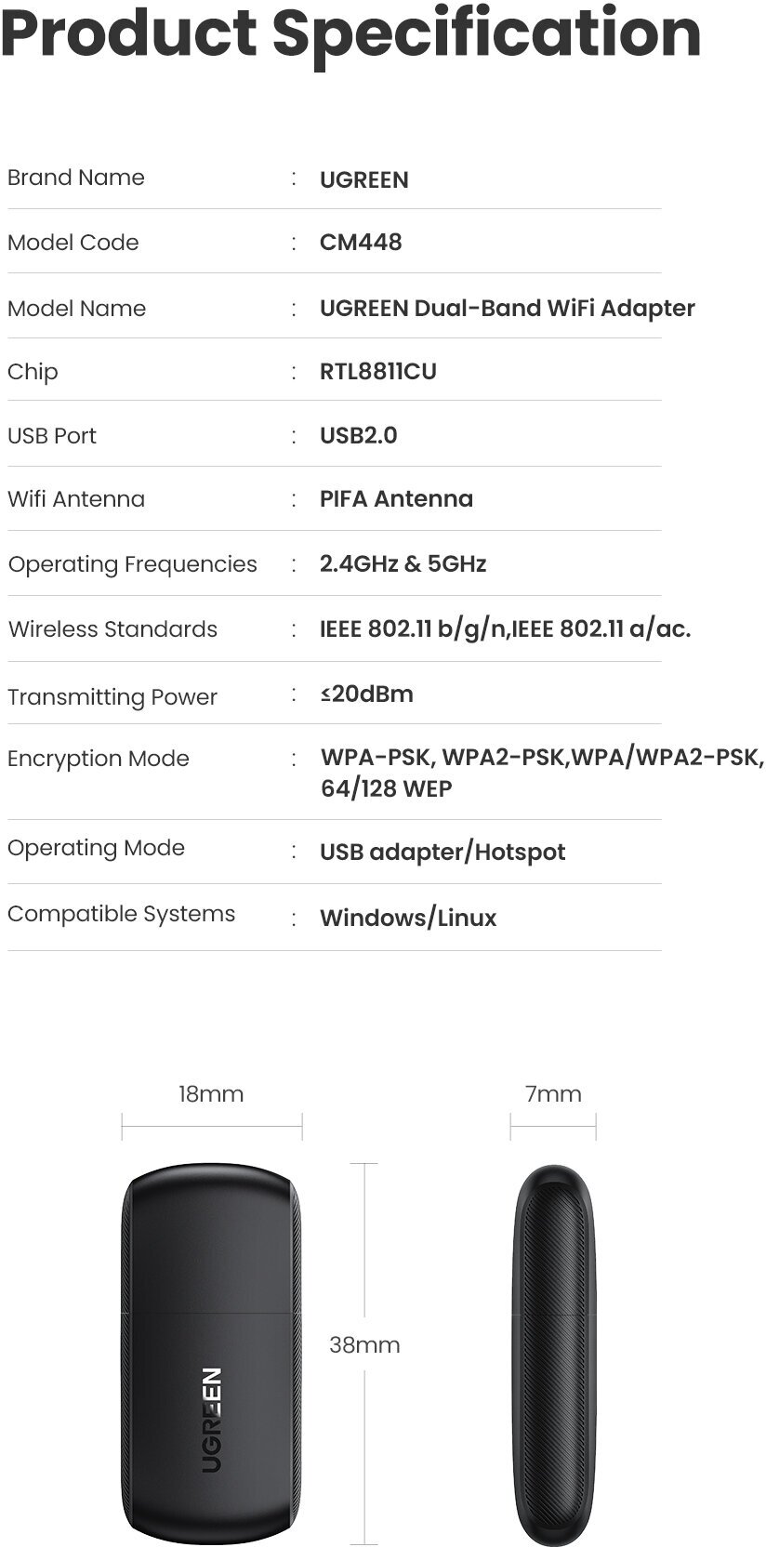Click the UGREEN Dual-Band WiFi Adapter text
This screenshot has width=766, height=1547.
(x=507, y=309)
